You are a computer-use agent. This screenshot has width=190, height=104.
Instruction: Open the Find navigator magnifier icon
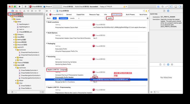(x=20, y=11)
